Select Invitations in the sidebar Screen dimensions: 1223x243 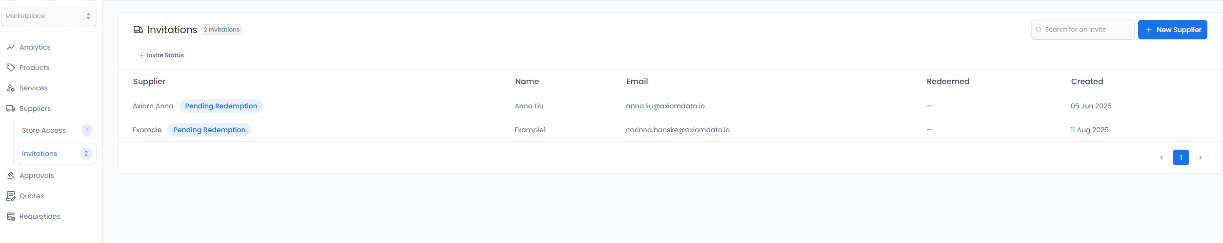pos(40,154)
